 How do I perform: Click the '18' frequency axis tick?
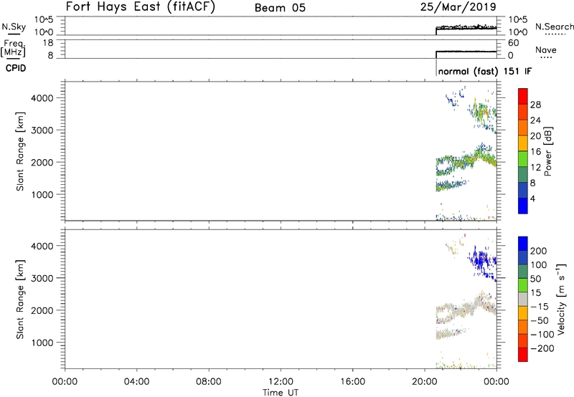pyautogui.click(x=48, y=43)
